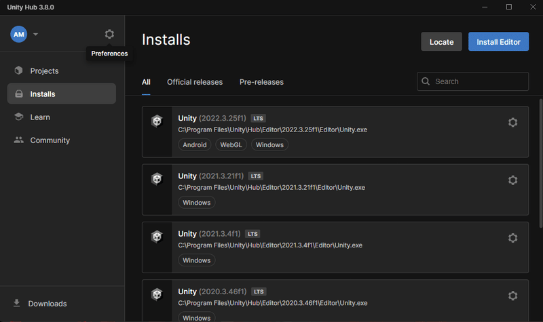Click the installs list vertical scrollbar
The height and width of the screenshot is (322, 543).
540,163
